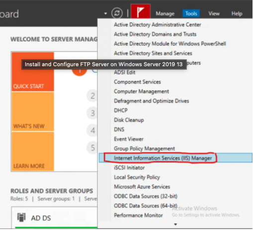
Task: Open ODBC Data Sources (32-bit)
Action: (146, 196)
